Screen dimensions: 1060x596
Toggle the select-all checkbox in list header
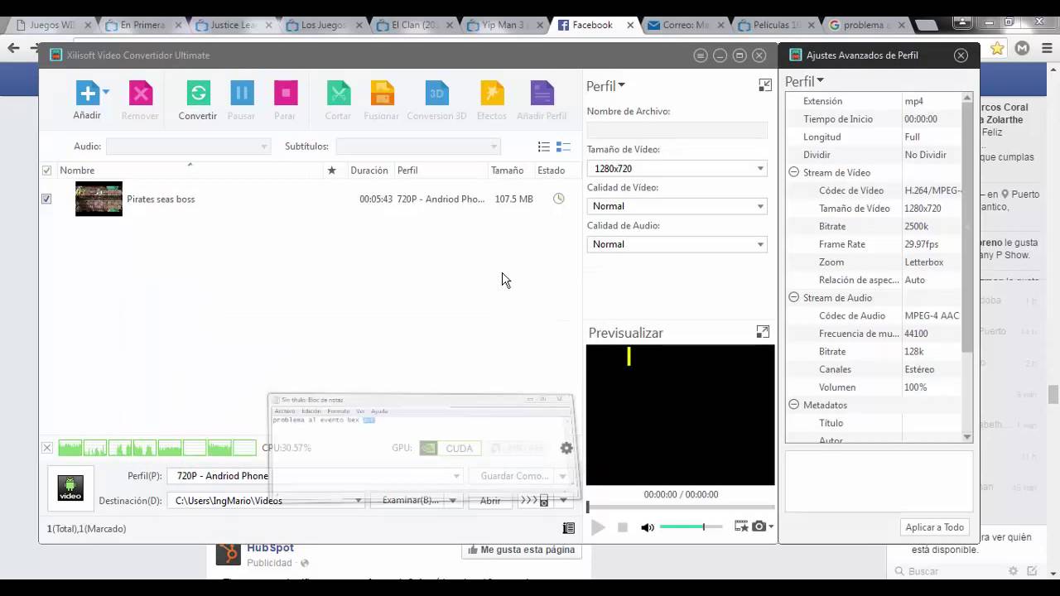coord(46,171)
